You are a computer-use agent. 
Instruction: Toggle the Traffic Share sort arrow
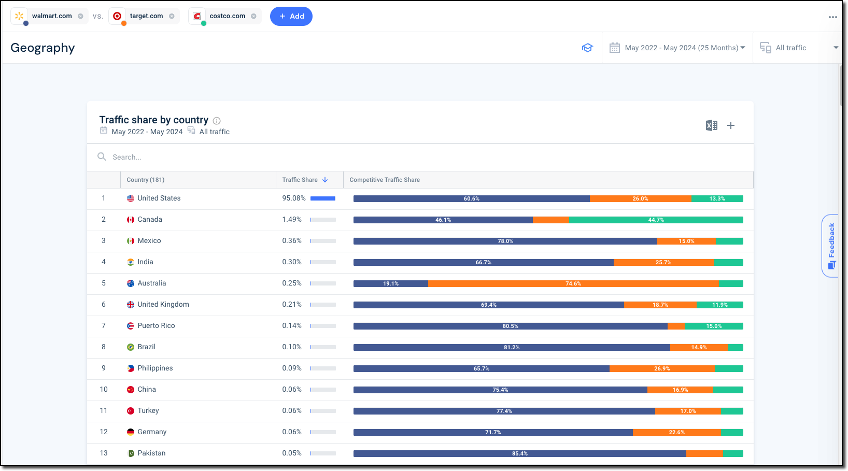coord(325,179)
